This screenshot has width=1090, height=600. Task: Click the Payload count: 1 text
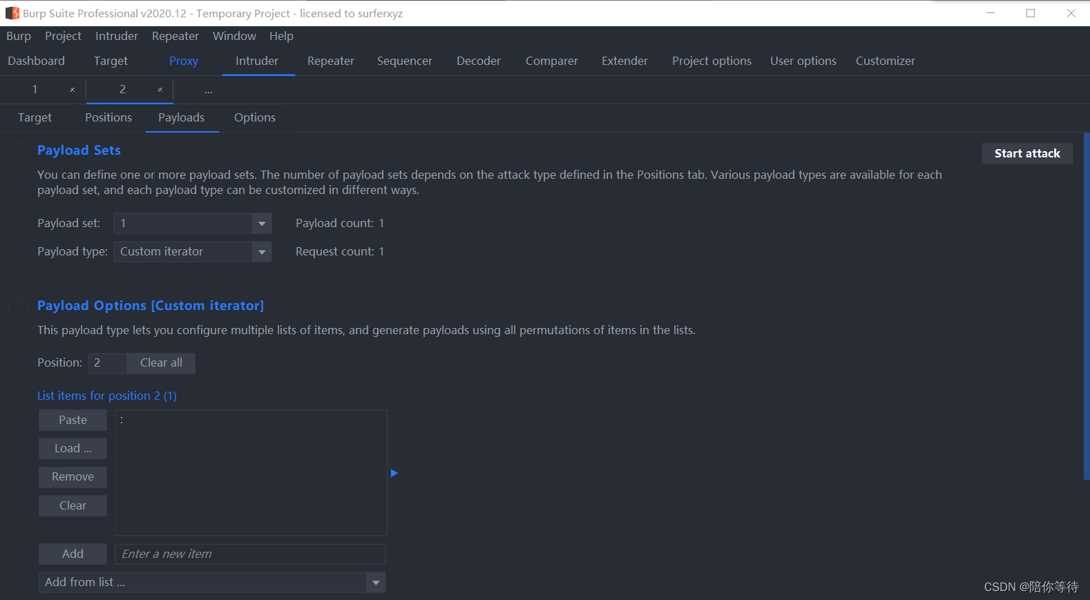click(340, 223)
